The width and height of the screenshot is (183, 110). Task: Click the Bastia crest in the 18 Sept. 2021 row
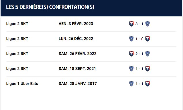click(131, 69)
